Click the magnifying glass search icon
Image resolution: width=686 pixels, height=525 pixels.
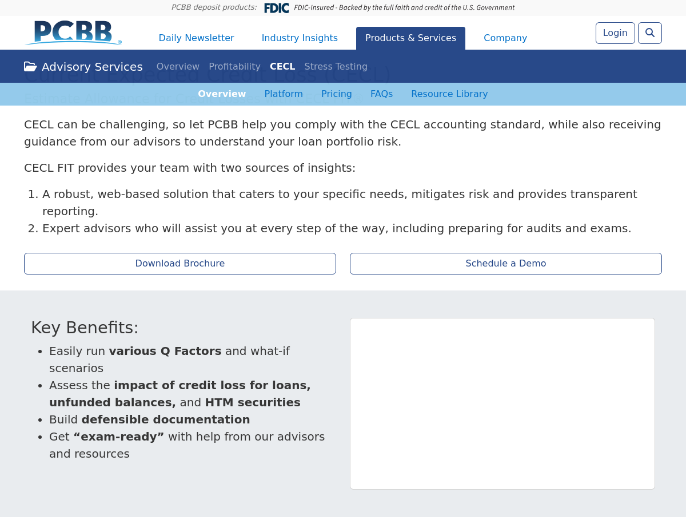pyautogui.click(x=649, y=33)
